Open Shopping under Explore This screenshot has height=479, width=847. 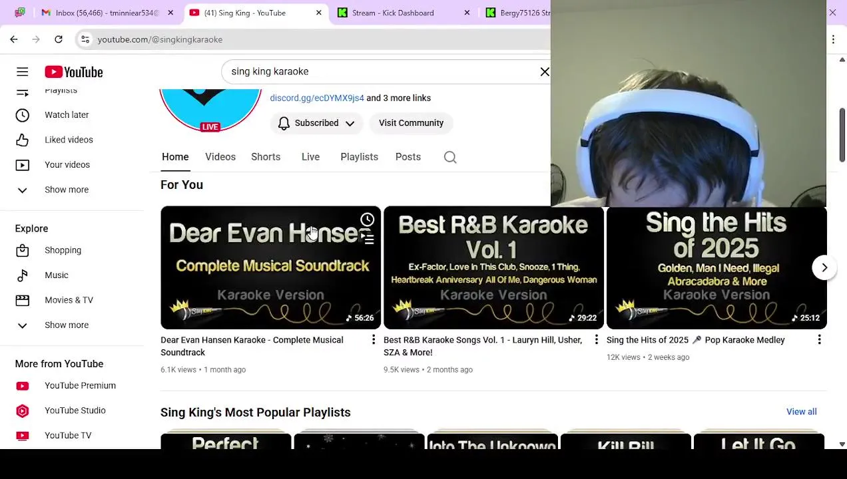[x=63, y=250]
